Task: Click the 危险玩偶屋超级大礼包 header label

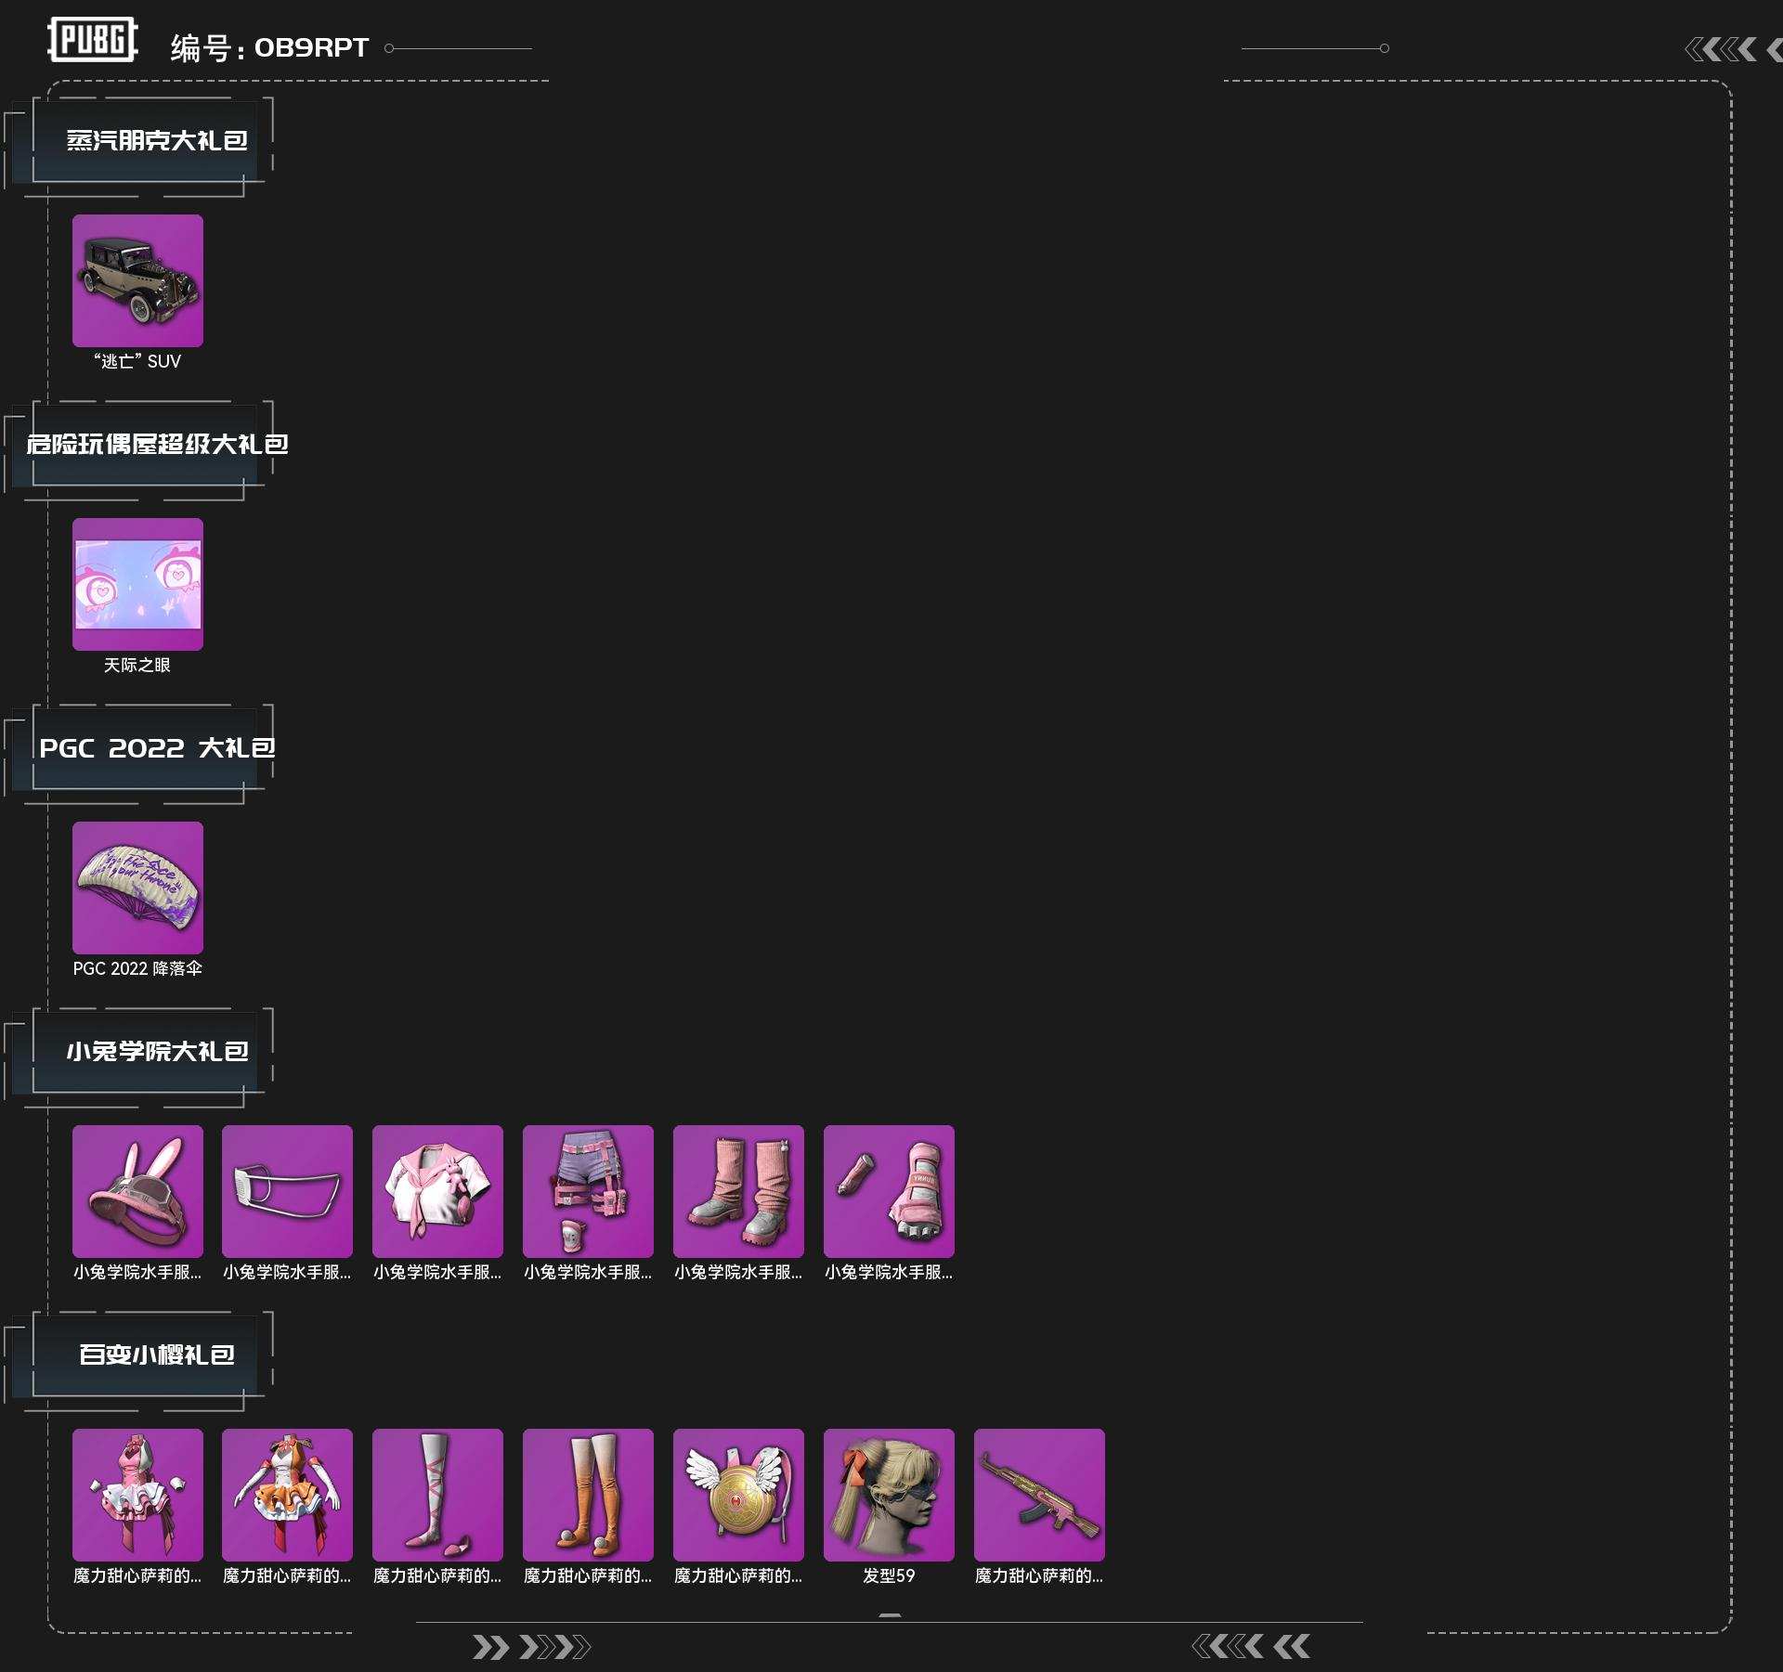Action: (156, 444)
